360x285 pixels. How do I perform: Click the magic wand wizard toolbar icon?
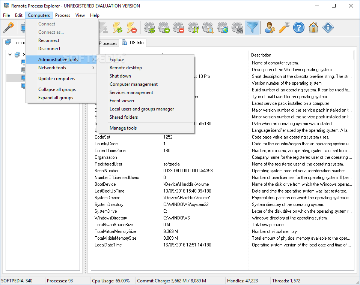click(9, 27)
